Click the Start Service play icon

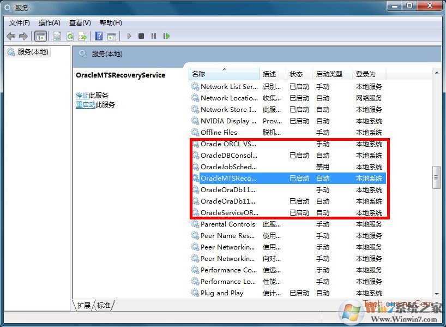click(x=129, y=36)
